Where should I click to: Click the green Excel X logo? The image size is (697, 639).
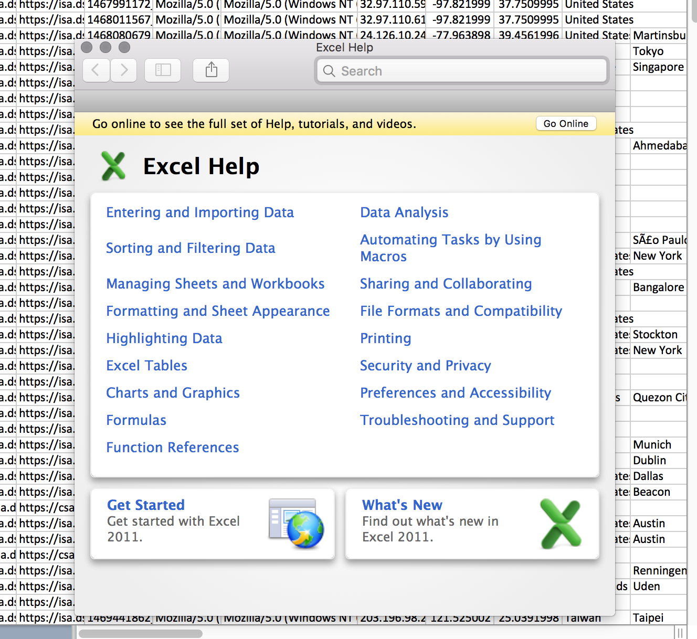tap(113, 166)
